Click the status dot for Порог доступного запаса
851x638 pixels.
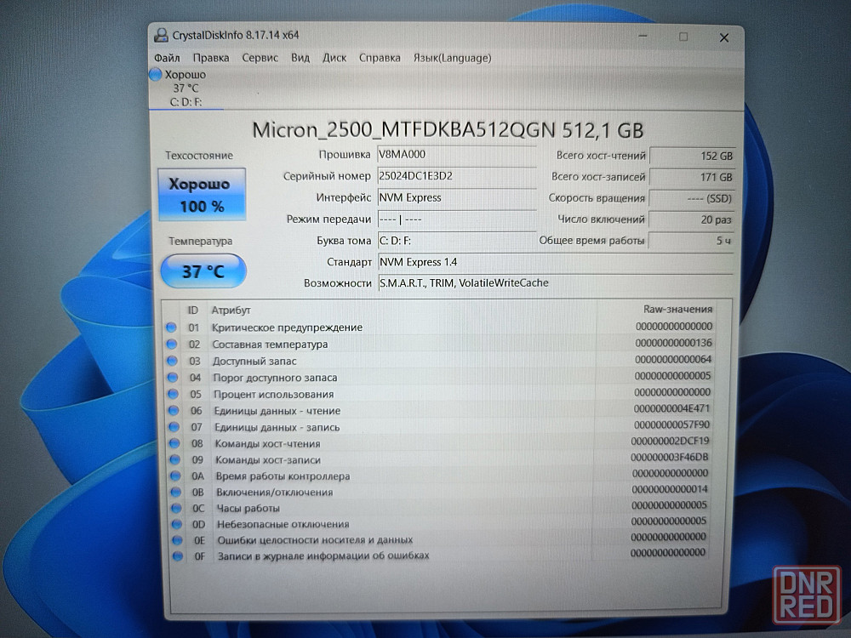click(173, 378)
